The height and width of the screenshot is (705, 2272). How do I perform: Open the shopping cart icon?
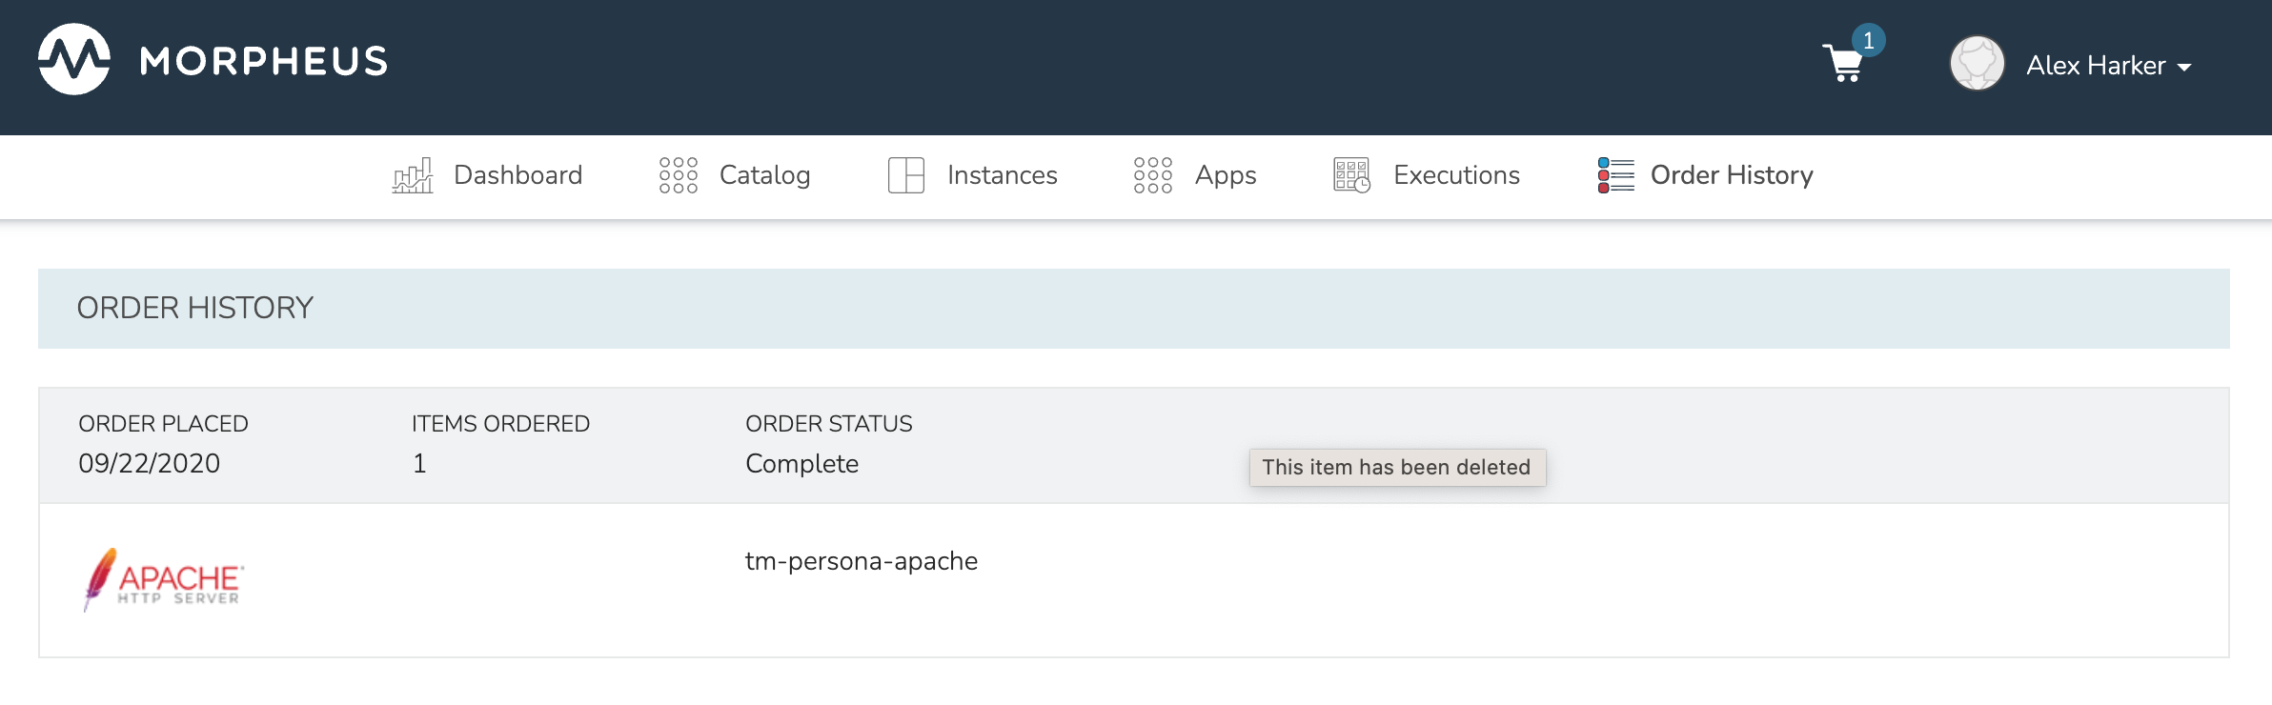[1842, 65]
